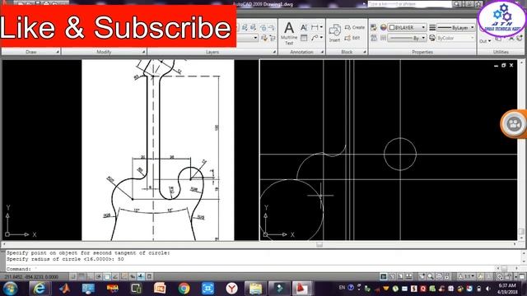This screenshot has height=296, width=527.
Task: Click the drawing area horizontal scrollbar thumb
Action: click(319, 245)
